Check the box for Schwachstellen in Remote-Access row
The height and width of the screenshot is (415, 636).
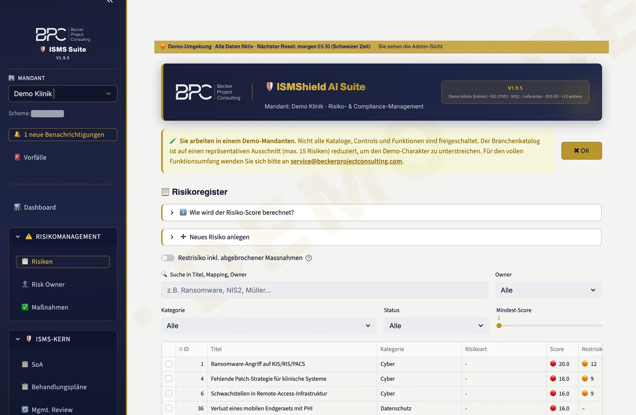169,394
